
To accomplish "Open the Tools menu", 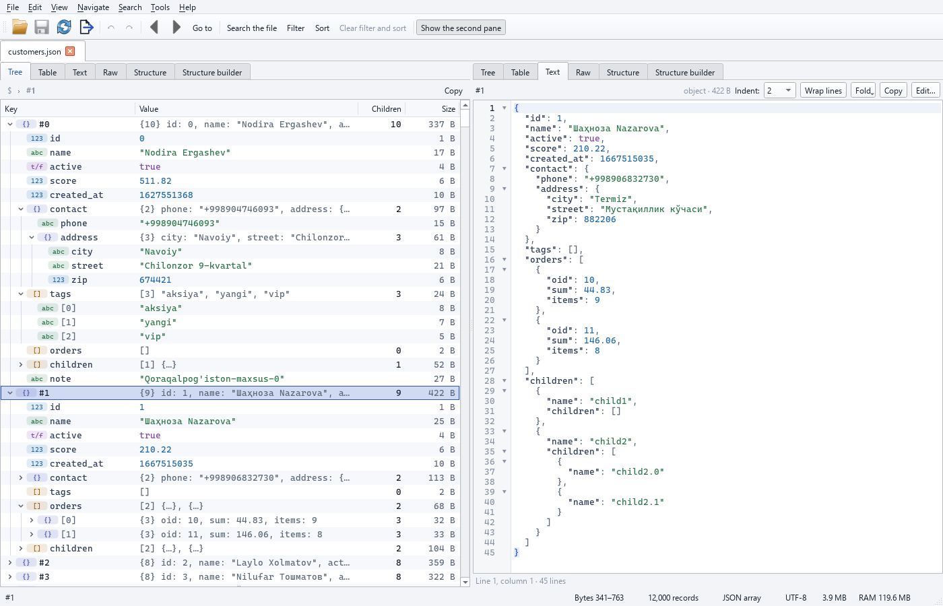I will (x=160, y=7).
